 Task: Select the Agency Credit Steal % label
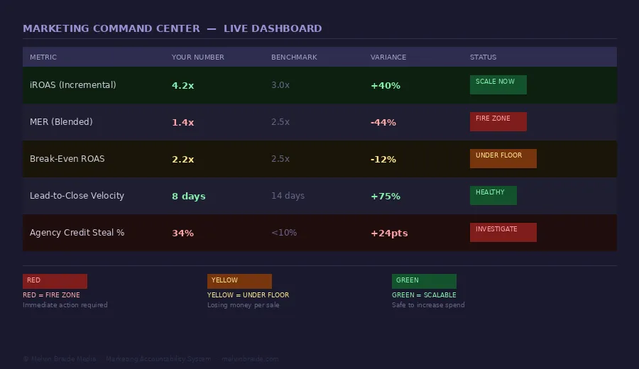click(x=77, y=233)
